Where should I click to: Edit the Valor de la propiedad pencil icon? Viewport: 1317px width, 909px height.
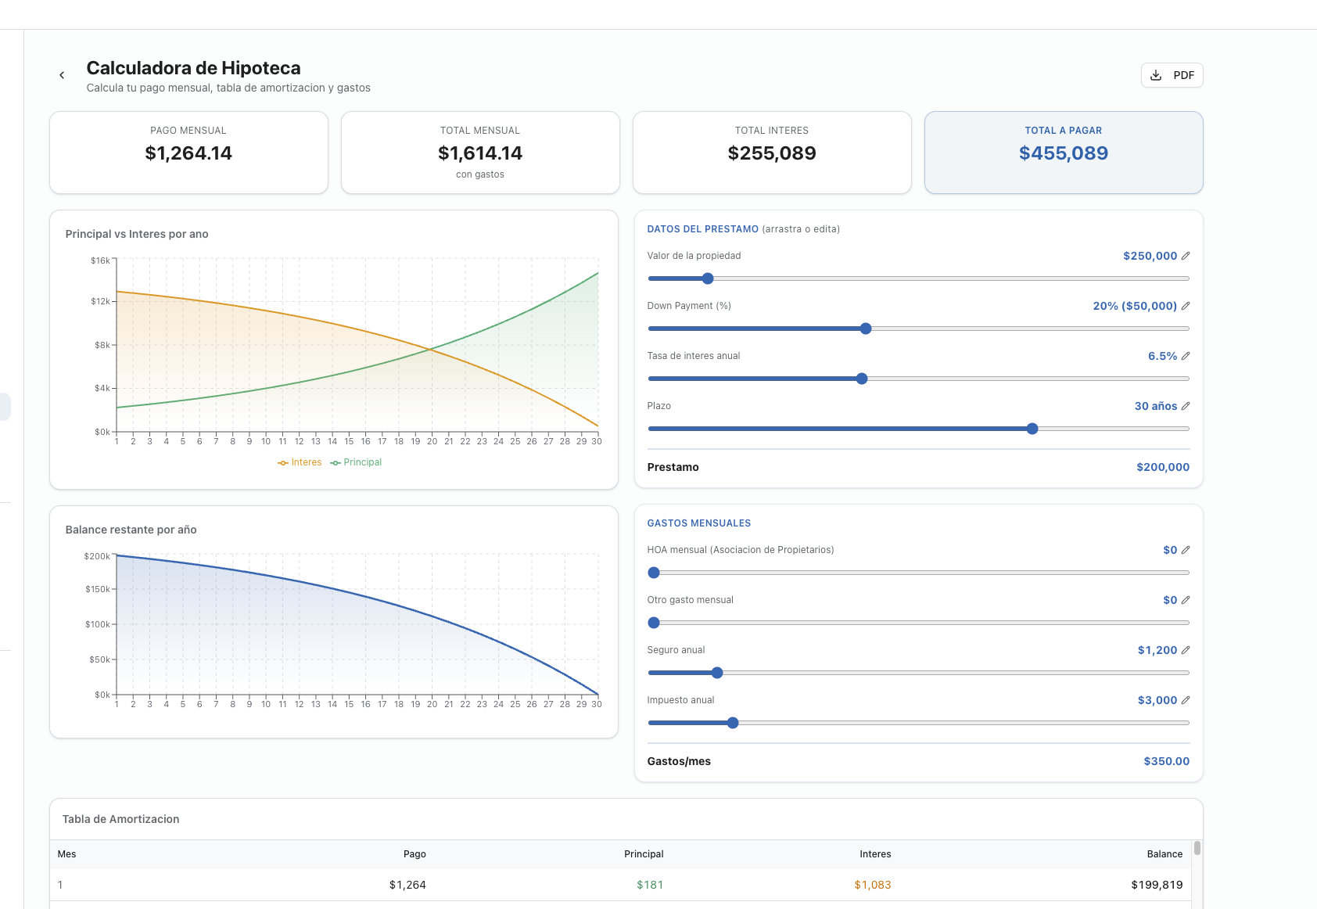pyautogui.click(x=1186, y=256)
